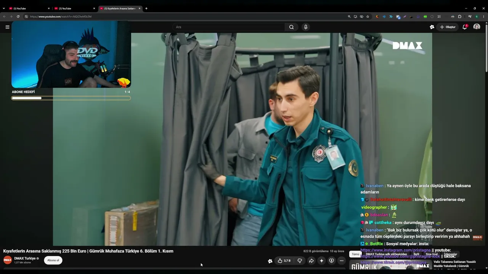This screenshot has width=488, height=274.
Task: Click the YouTube URL in the address bar
Action: pos(61,17)
